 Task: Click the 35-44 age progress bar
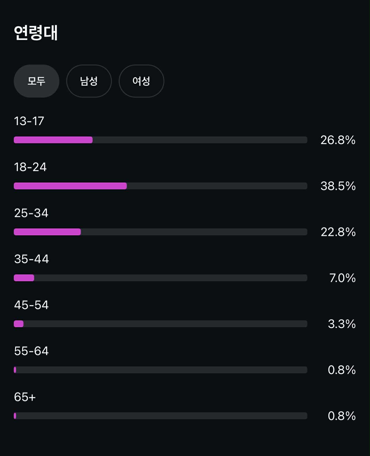click(x=160, y=278)
